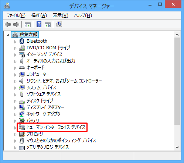This screenshot has height=163, width=184.
Task: Select サウンド、ビデオ、およびゲーム コントローラー item
Action: click(x=64, y=81)
